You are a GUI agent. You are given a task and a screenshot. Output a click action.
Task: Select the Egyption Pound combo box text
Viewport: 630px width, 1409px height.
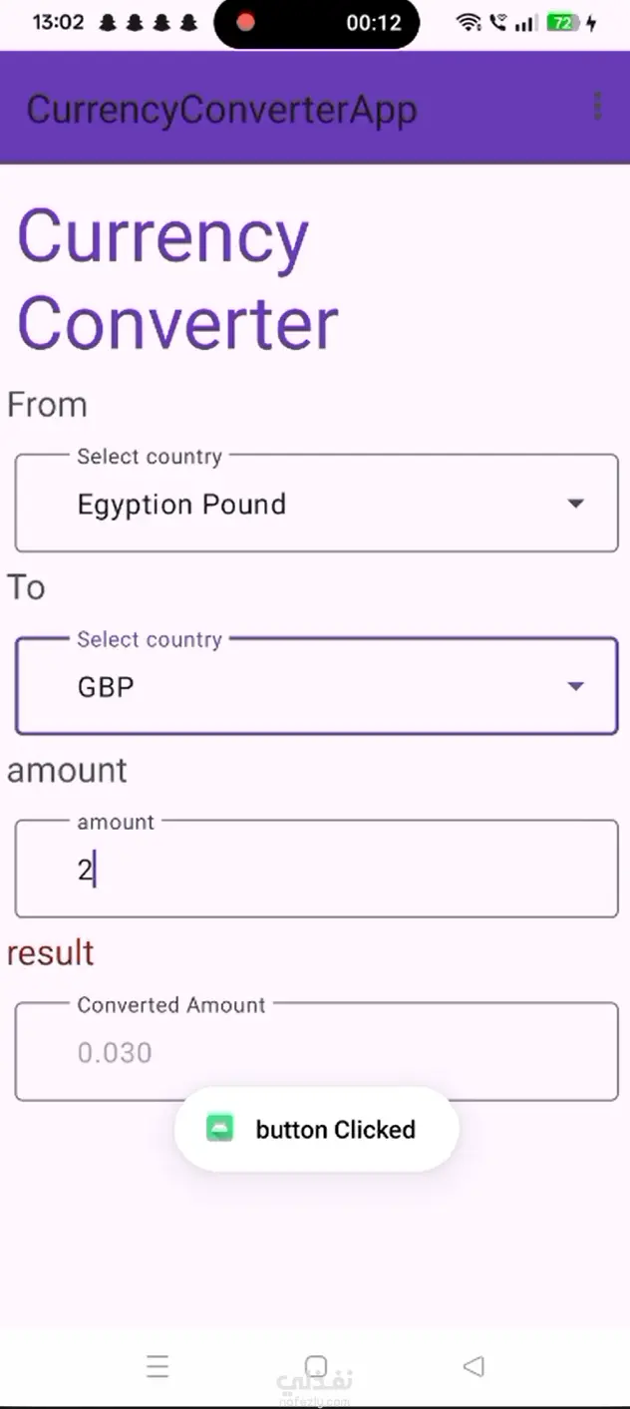[181, 505]
